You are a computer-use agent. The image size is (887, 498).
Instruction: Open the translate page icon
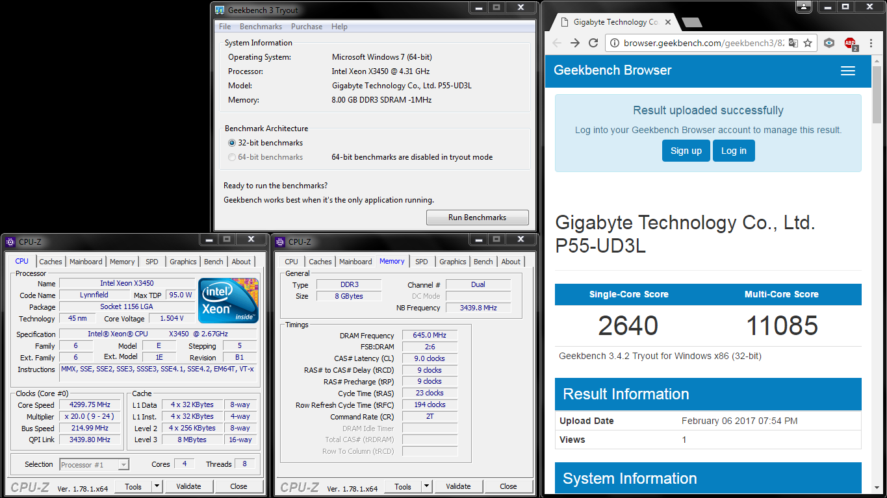pyautogui.click(x=793, y=43)
